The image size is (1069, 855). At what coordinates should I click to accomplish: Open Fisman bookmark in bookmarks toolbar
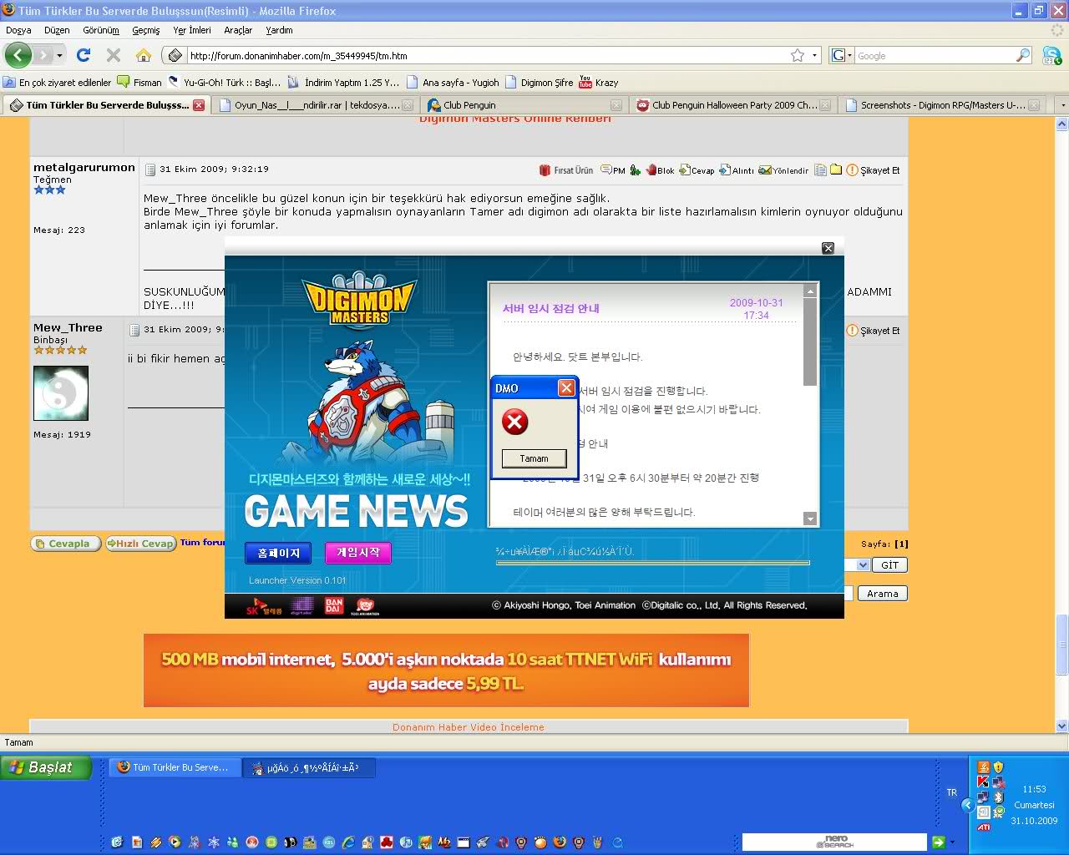(x=139, y=82)
